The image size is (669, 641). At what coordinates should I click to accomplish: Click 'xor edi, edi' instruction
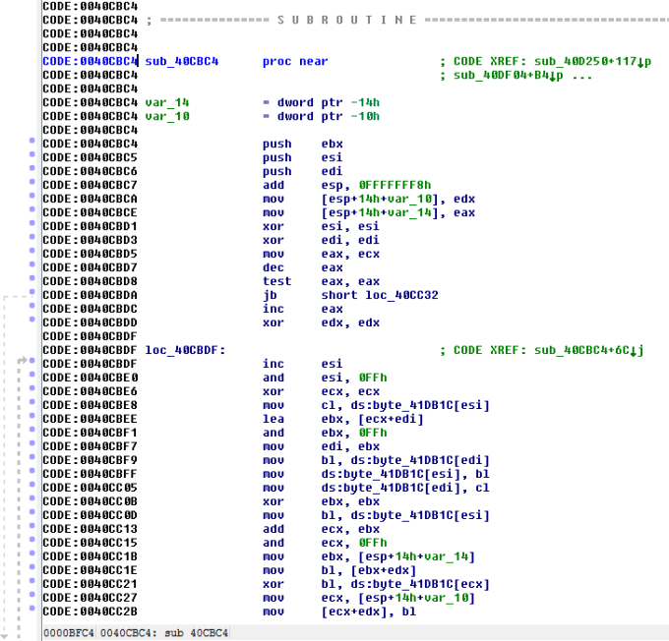[x=321, y=240]
